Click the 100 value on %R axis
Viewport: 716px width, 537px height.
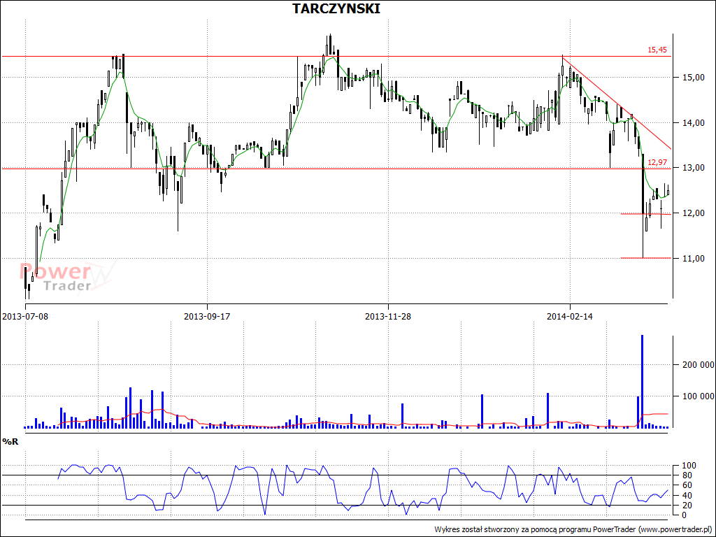tap(688, 466)
